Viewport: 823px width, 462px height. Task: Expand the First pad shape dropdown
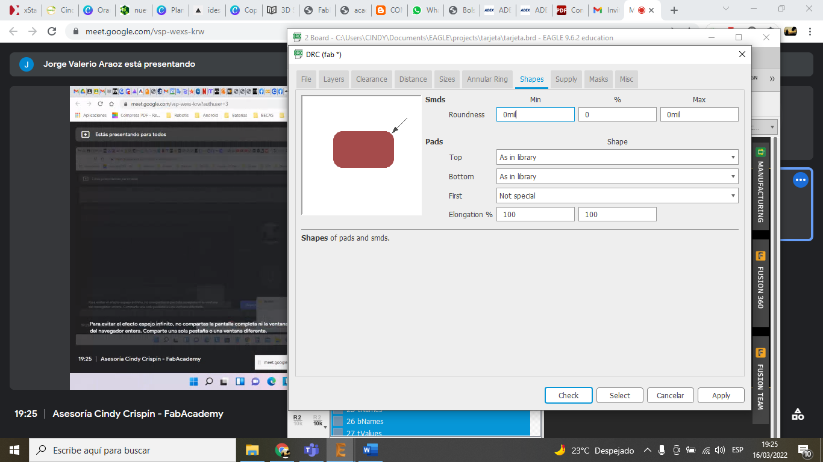pyautogui.click(x=617, y=196)
